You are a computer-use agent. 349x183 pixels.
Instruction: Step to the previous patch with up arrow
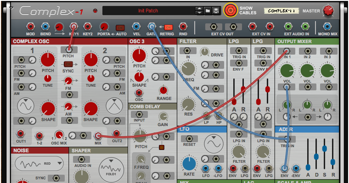click(199, 9)
